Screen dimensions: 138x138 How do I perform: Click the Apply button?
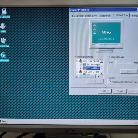coord(133,91)
